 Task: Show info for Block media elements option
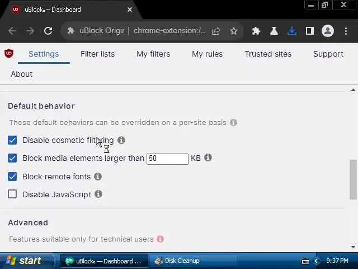pyautogui.click(x=208, y=157)
